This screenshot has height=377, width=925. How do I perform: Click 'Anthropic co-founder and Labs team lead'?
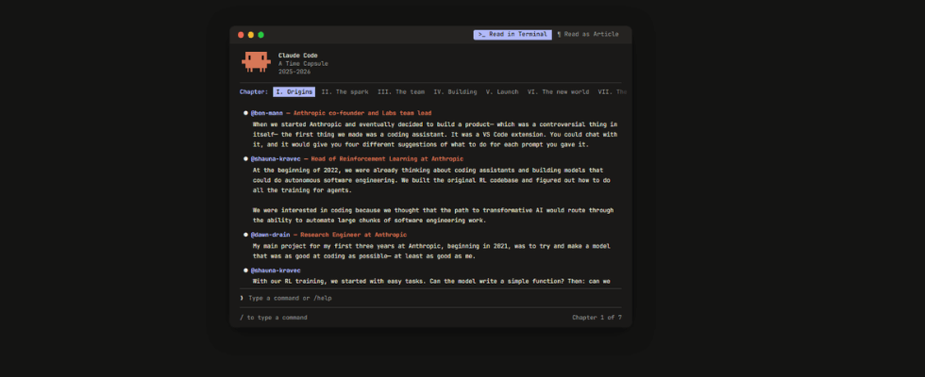tap(362, 112)
